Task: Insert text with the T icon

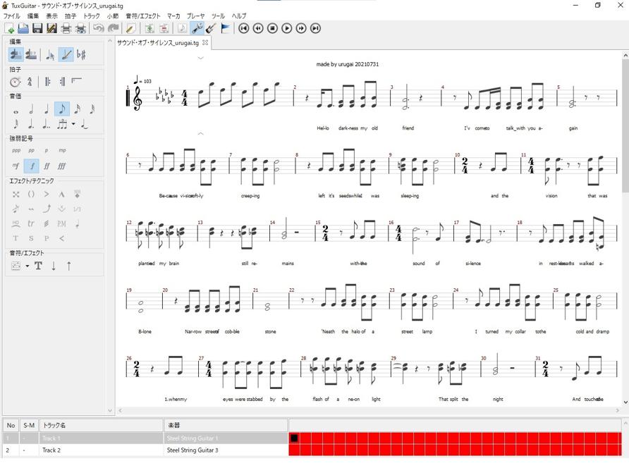Action: point(38,266)
